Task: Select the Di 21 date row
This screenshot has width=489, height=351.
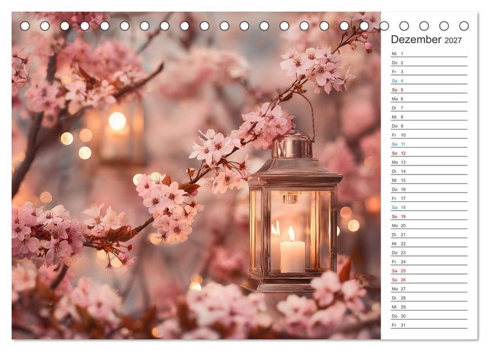Action: (x=429, y=234)
